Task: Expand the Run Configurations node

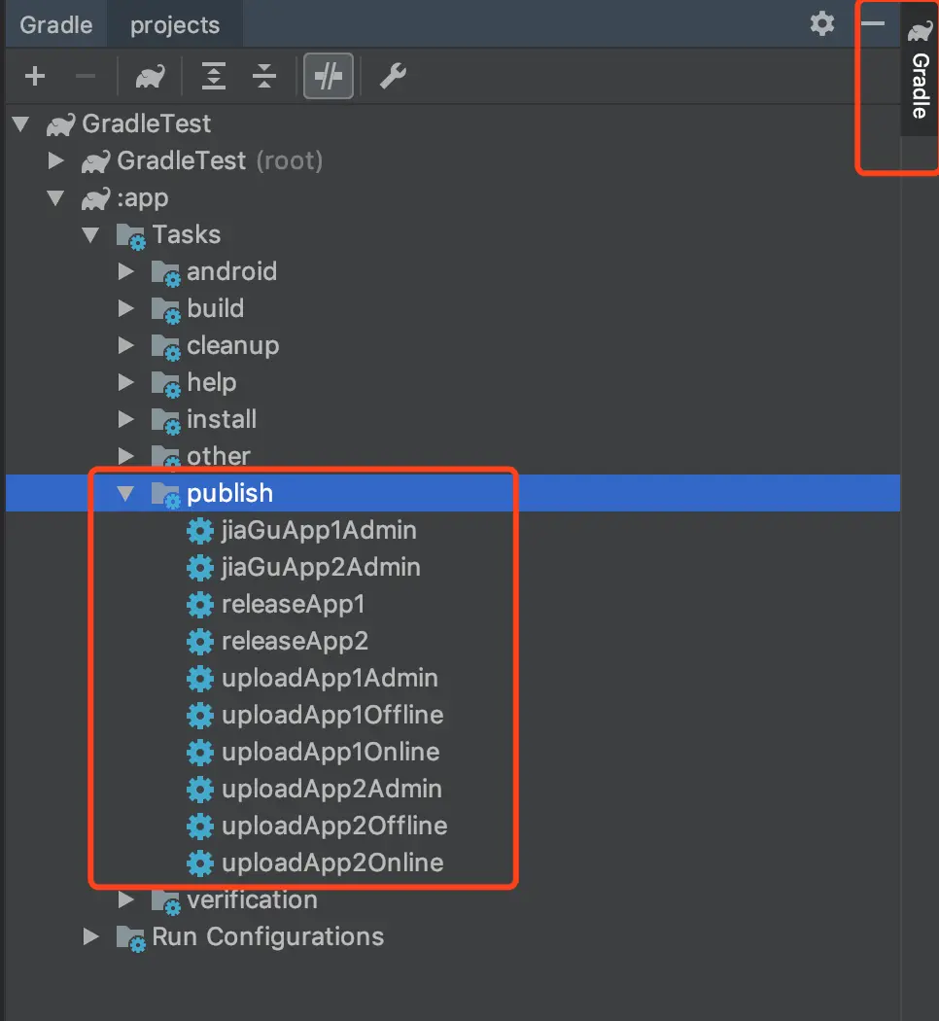Action: tap(89, 936)
